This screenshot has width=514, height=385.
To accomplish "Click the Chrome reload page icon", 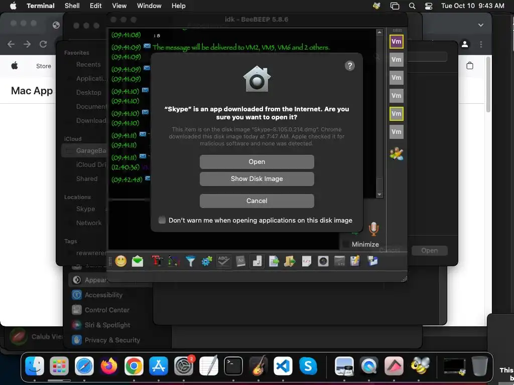I will coord(43,44).
